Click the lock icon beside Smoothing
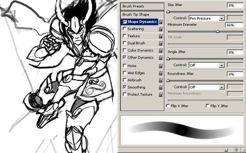The image size is (246, 153). pos(161,87)
